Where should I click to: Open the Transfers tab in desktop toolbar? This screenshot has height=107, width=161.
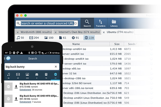101,23
